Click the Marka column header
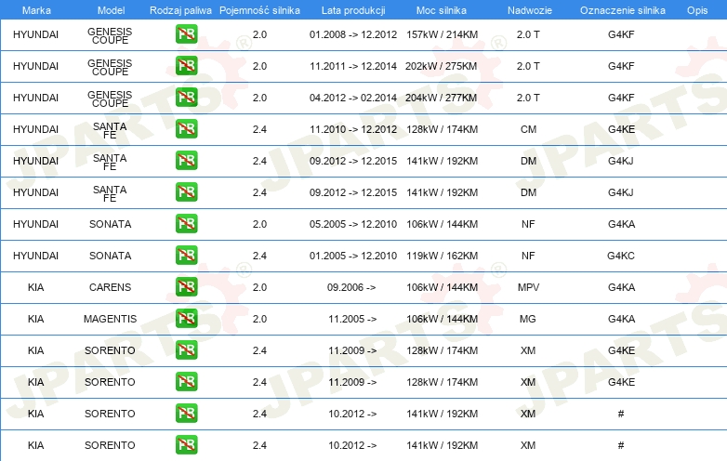The image size is (727, 461). coord(35,9)
